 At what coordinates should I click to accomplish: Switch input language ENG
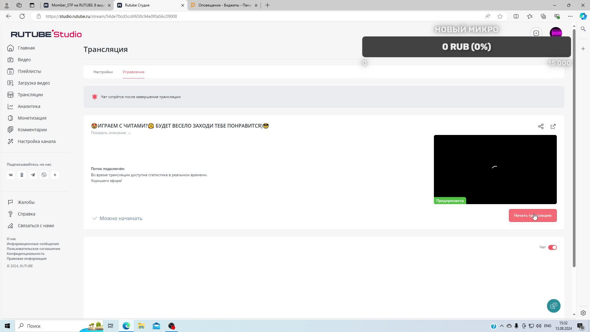click(x=548, y=326)
